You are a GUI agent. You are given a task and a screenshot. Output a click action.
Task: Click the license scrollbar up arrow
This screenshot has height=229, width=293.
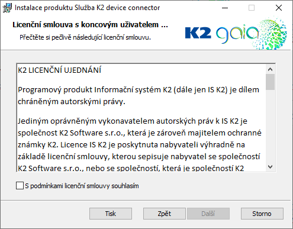pyautogui.click(x=270, y=69)
